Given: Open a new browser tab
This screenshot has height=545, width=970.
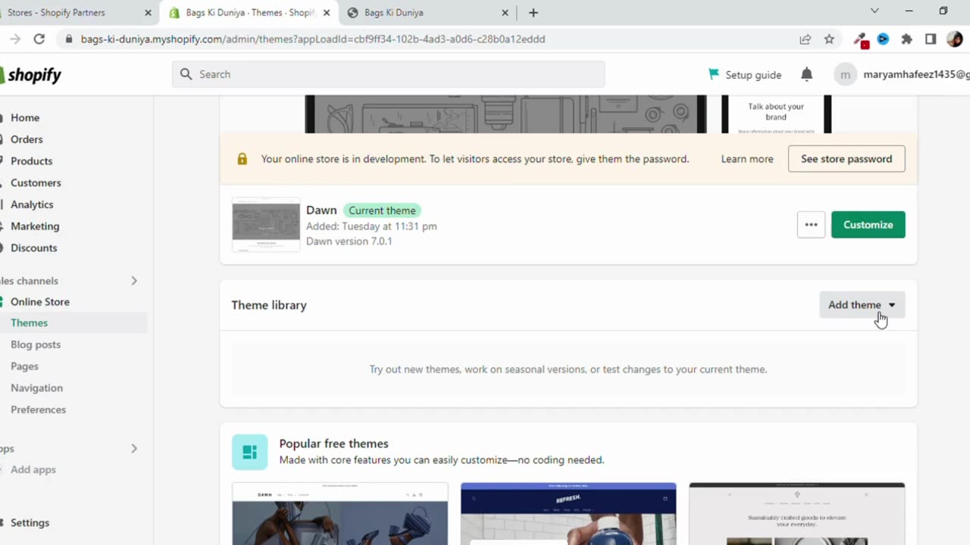Looking at the screenshot, I should point(533,13).
